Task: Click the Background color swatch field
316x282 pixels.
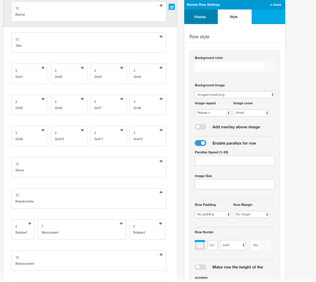Action: [x=235, y=66]
